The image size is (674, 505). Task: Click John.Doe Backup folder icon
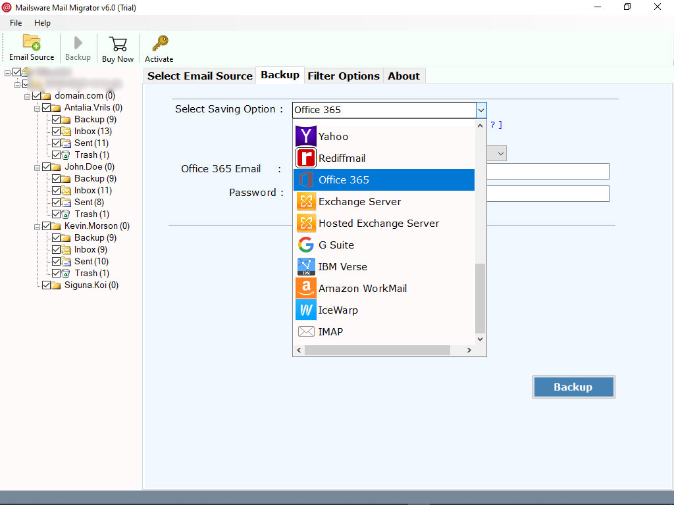(x=66, y=179)
